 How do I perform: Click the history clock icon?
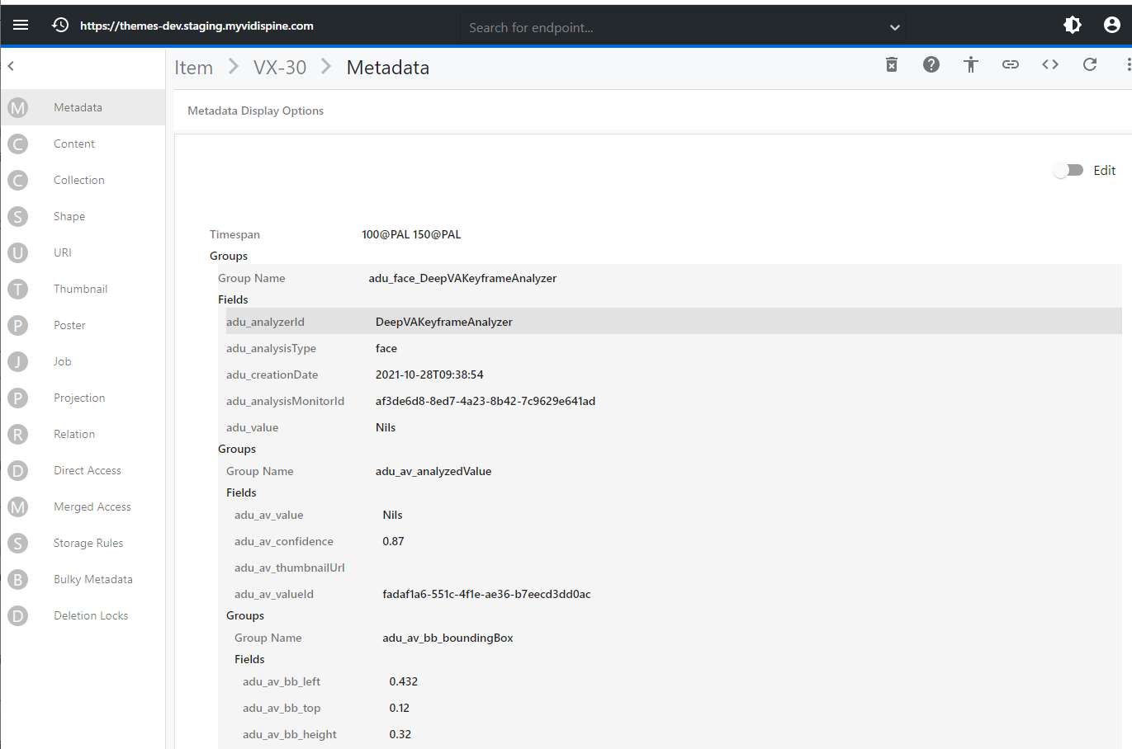pos(60,25)
